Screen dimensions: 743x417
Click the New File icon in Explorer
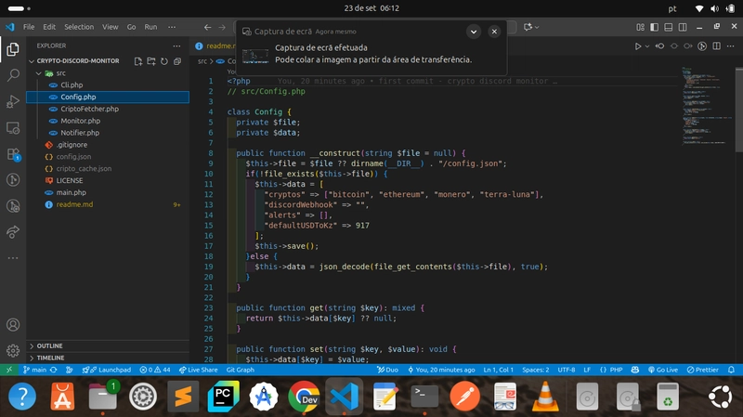(138, 61)
